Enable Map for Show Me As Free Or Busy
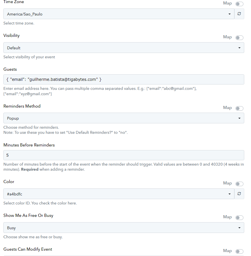The height and width of the screenshot is (256, 251). click(239, 218)
